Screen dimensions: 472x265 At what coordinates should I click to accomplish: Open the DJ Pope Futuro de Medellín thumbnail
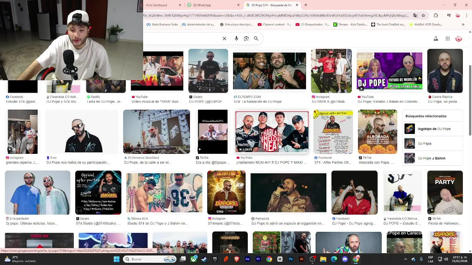click(389, 71)
